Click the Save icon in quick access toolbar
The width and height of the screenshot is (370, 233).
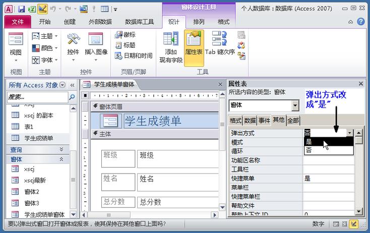22,9
